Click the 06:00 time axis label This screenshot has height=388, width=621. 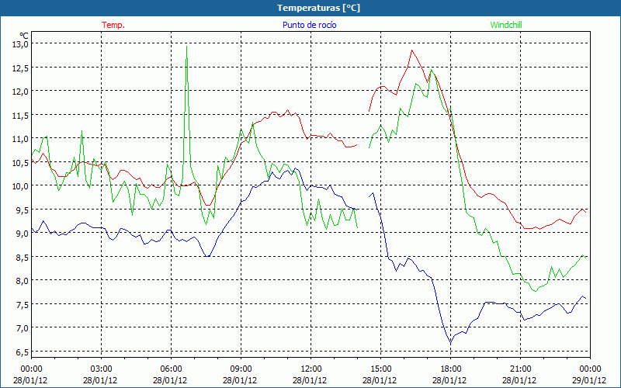point(171,369)
